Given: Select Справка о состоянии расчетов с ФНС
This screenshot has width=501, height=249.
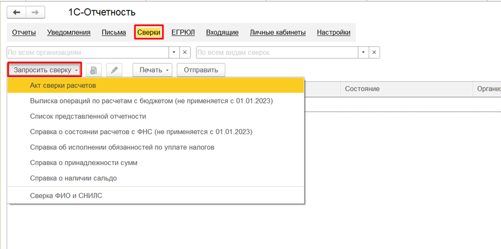Looking at the screenshot, I should [x=156, y=132].
